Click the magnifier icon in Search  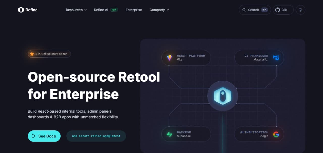pos(244,10)
